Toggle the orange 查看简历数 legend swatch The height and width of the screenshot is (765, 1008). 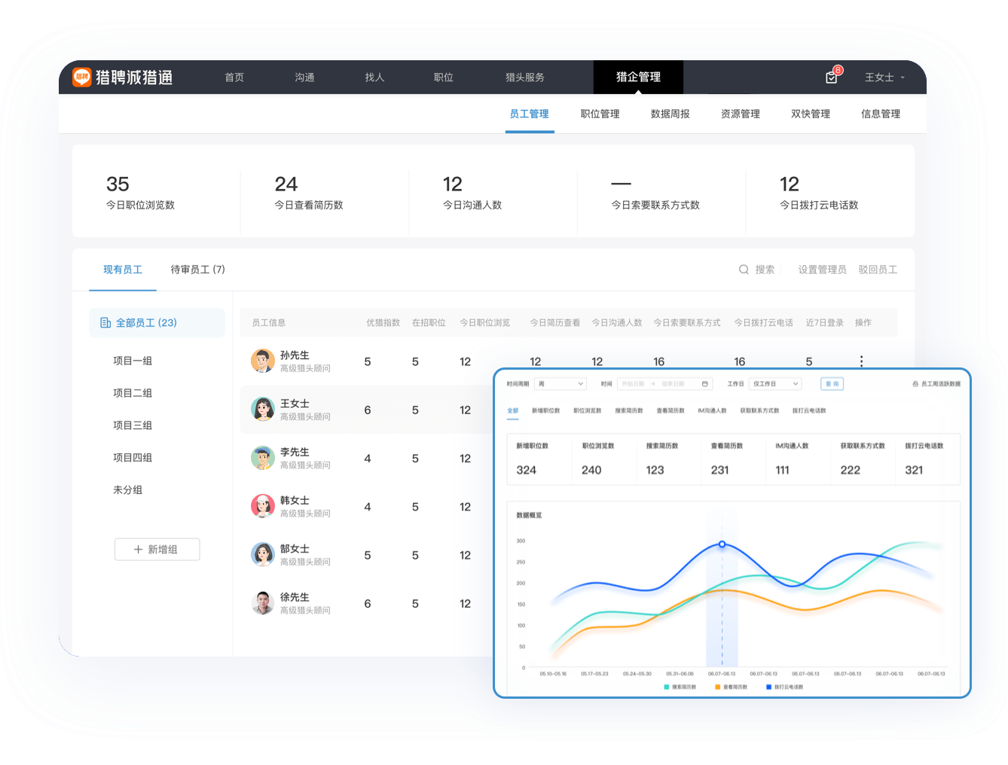717,687
